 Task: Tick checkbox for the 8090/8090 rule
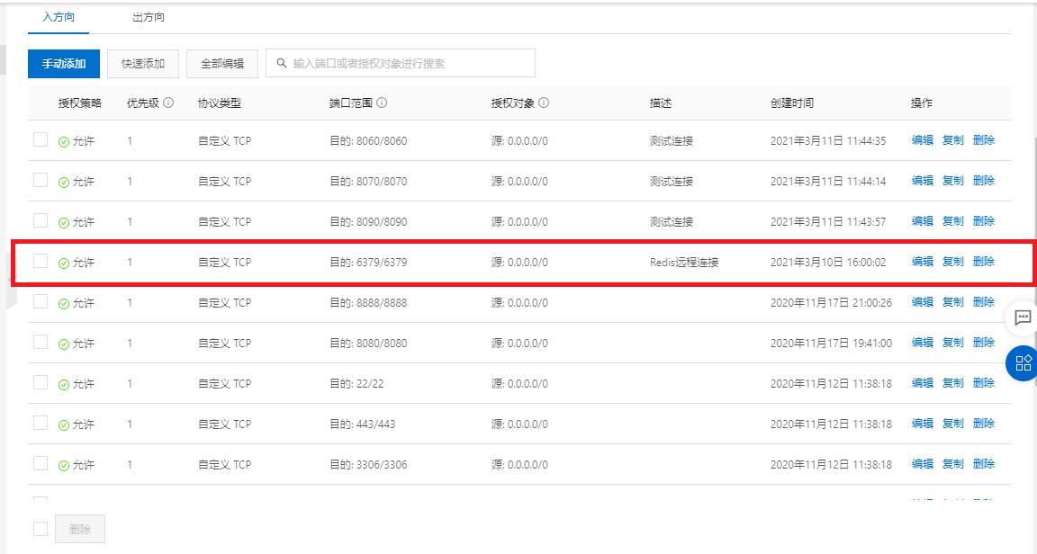pyautogui.click(x=41, y=220)
